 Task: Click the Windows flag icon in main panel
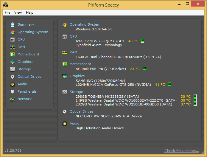point(65,24)
